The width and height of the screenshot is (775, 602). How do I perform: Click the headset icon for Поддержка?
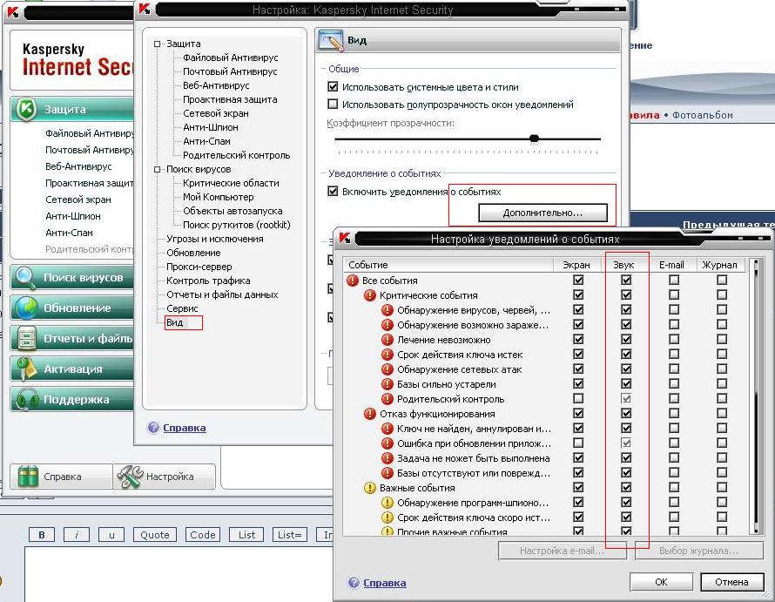[27, 399]
